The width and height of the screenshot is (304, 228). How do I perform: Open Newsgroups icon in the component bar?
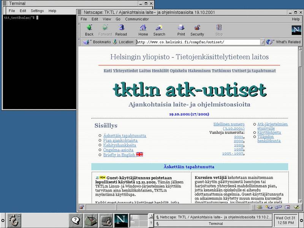pos(278,207)
